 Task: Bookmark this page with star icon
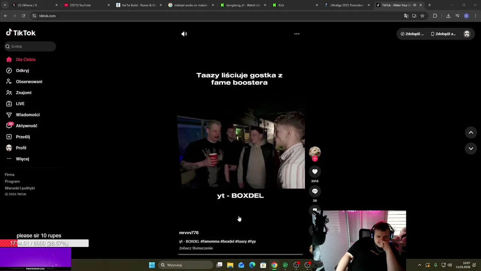point(422,16)
